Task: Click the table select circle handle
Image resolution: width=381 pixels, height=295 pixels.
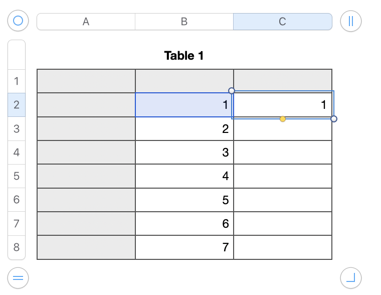Action: (18, 21)
